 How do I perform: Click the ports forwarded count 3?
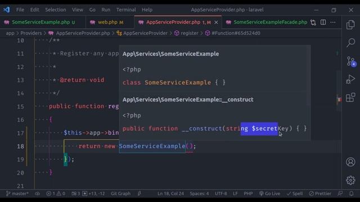click(75, 194)
